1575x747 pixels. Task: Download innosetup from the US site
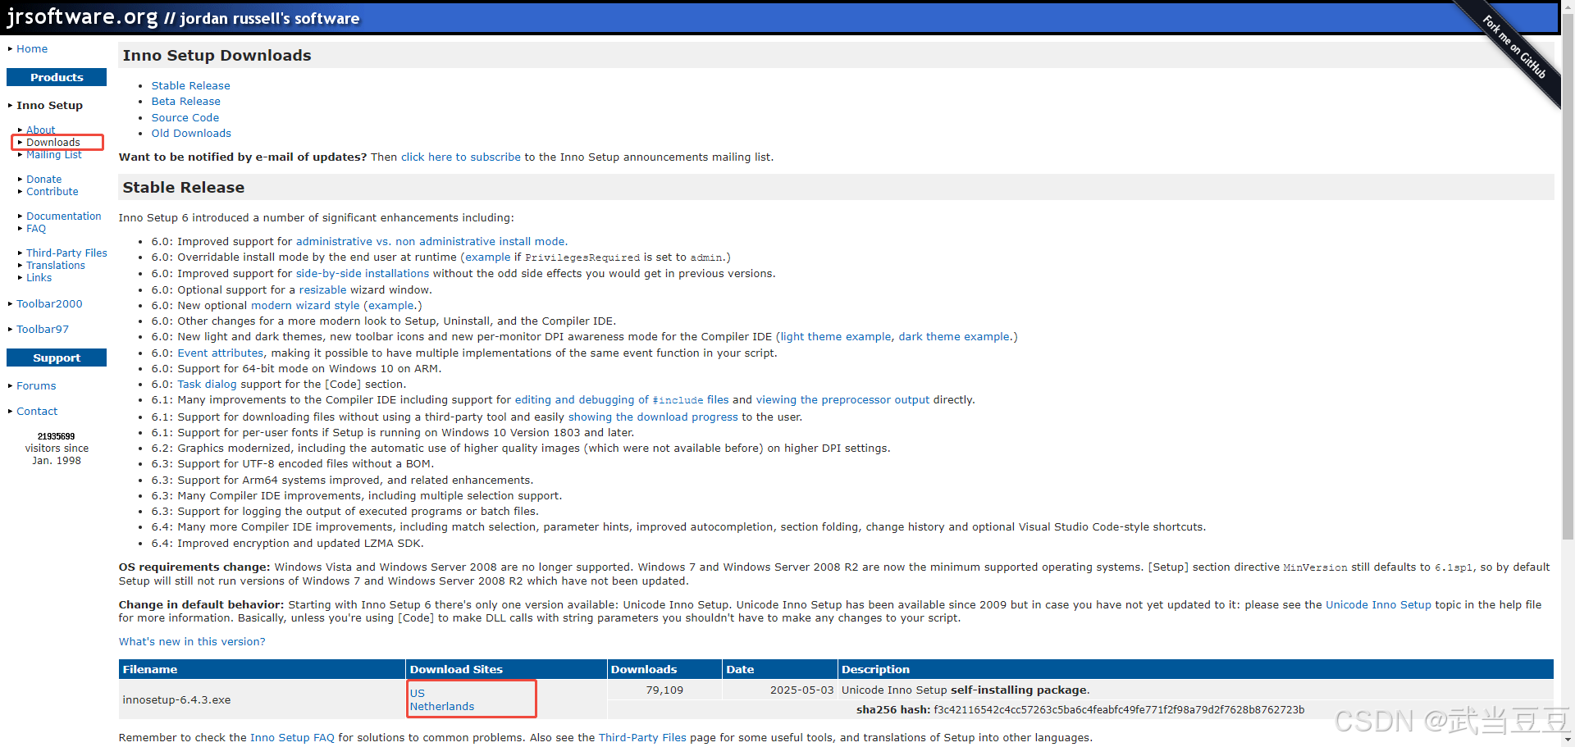pyautogui.click(x=418, y=694)
